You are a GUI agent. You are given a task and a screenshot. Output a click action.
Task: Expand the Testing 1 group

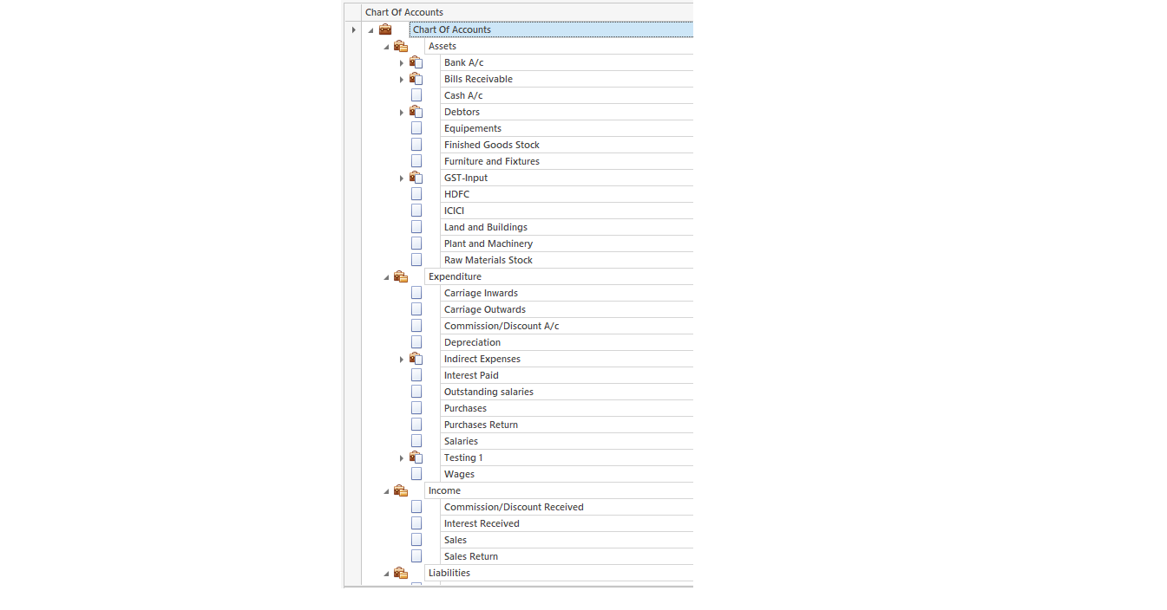pos(402,458)
